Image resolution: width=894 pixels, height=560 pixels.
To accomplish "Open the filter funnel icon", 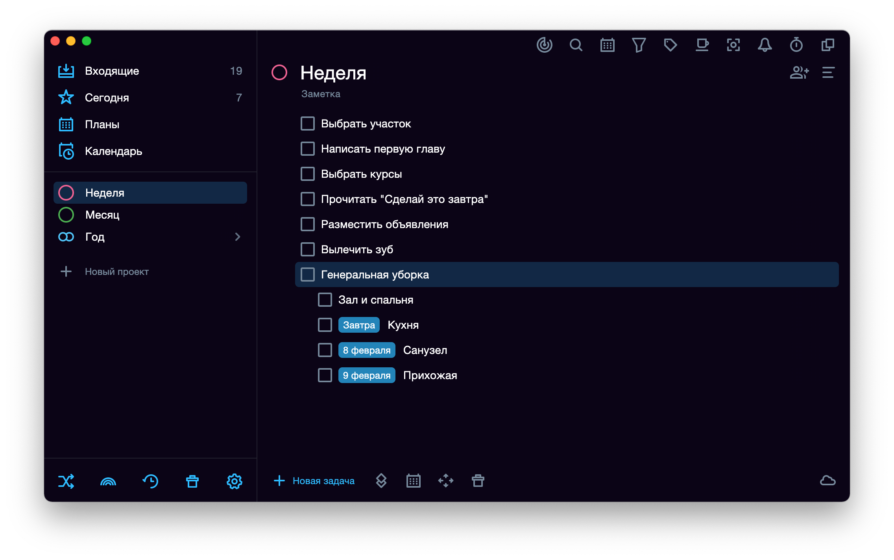I will click(x=639, y=45).
